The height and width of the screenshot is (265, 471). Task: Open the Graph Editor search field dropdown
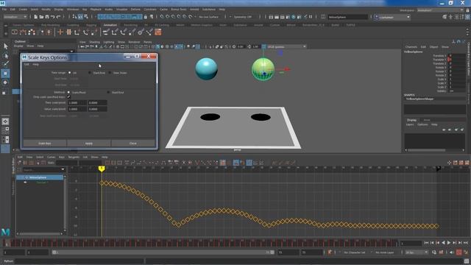(63, 170)
